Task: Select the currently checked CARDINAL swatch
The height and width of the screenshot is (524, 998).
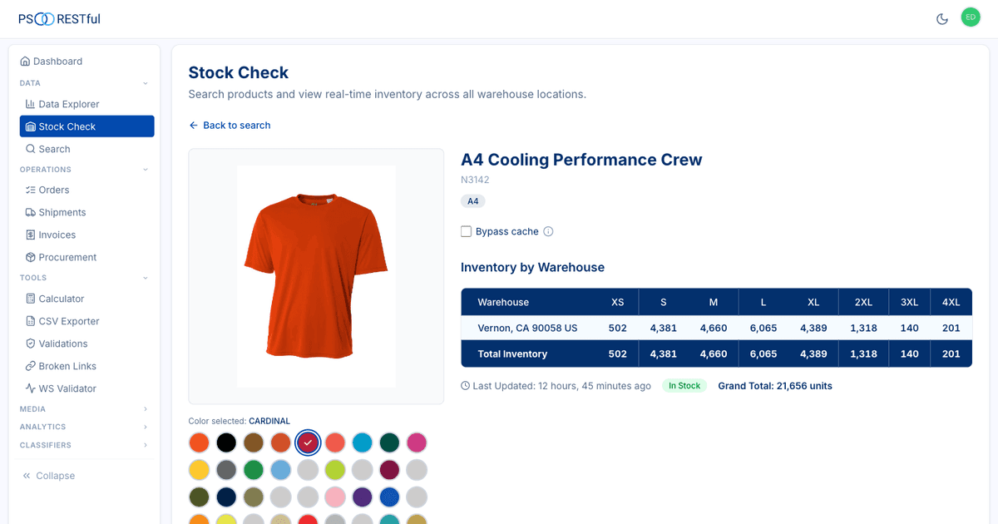Action: point(308,442)
